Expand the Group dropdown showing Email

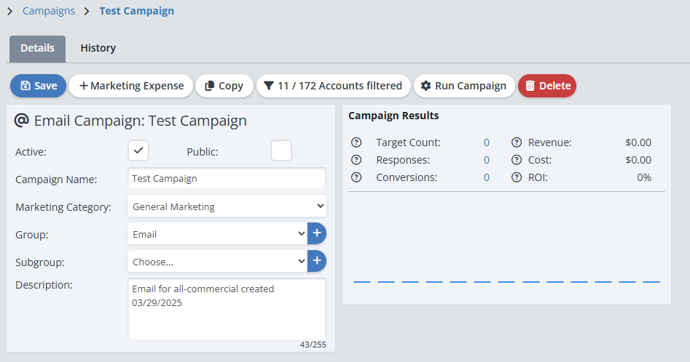coord(217,234)
